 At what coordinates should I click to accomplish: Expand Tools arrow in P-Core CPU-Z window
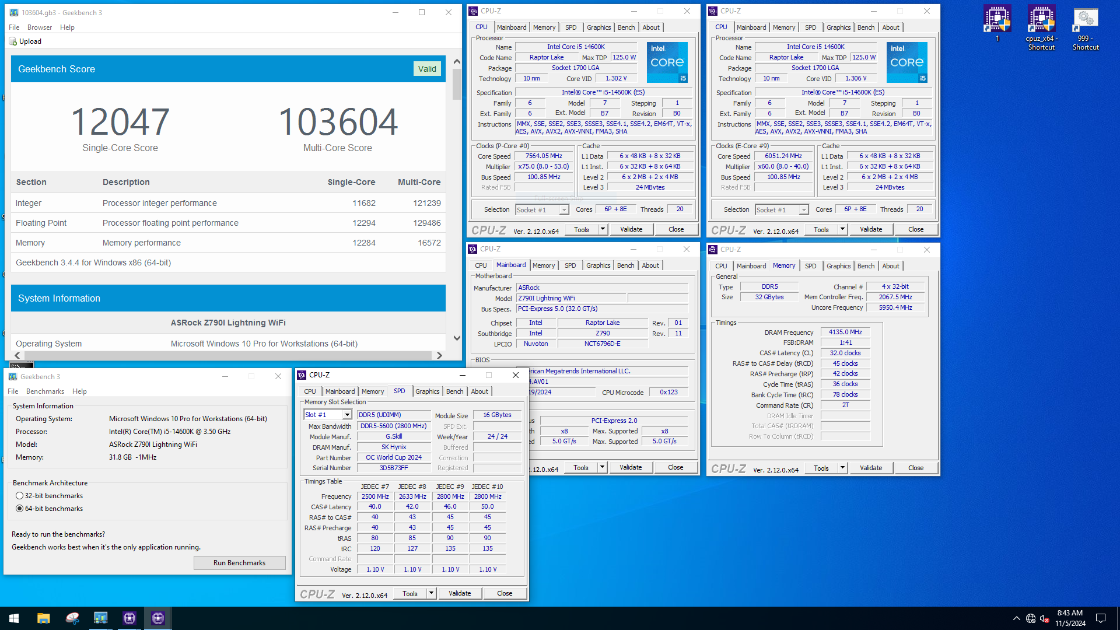click(x=603, y=229)
